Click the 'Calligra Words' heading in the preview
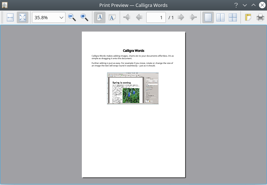Screen dimensions: 267x185 point(133,51)
